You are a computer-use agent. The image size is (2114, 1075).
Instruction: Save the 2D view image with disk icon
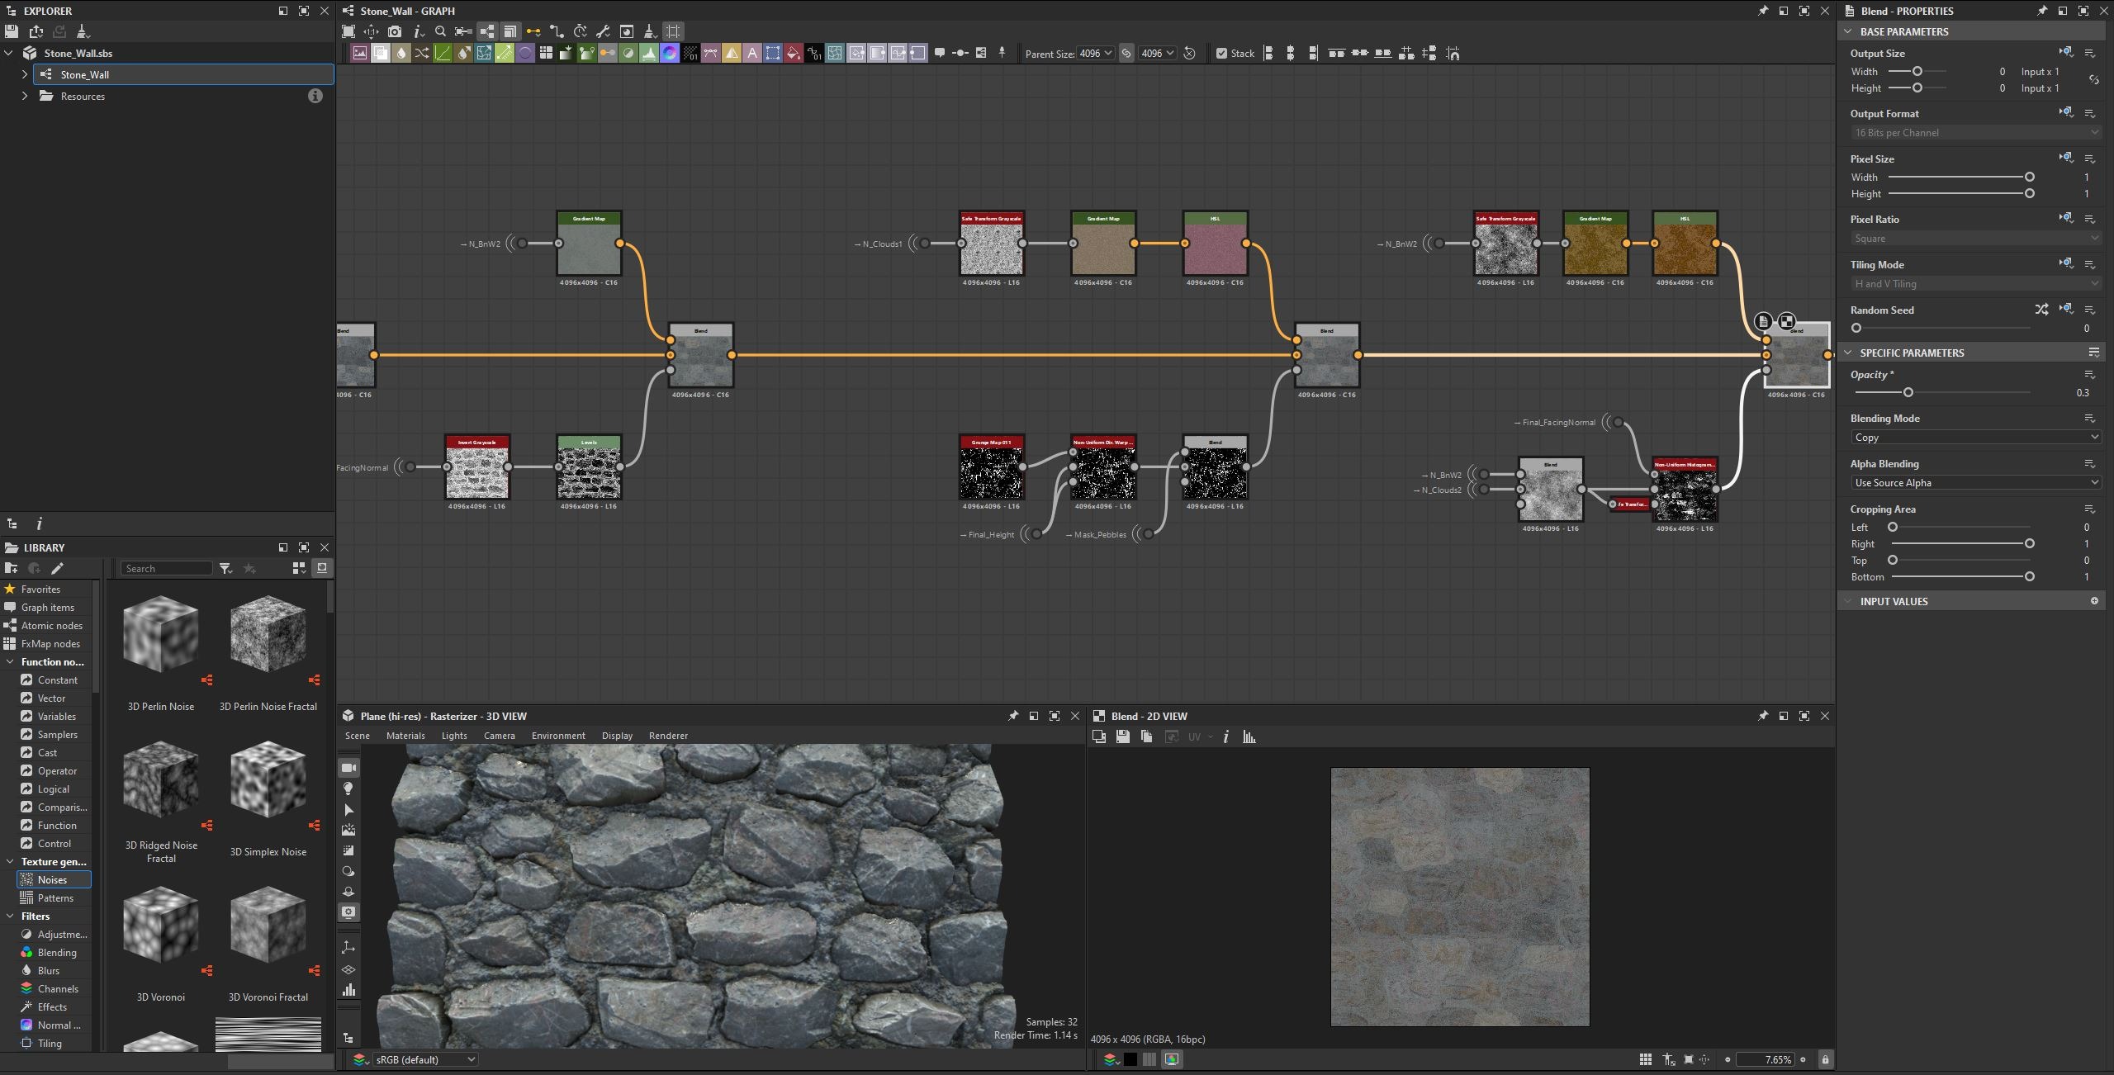tap(1122, 736)
